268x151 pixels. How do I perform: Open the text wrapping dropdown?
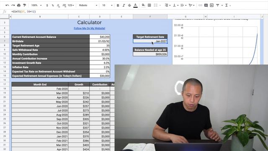(183, 5)
